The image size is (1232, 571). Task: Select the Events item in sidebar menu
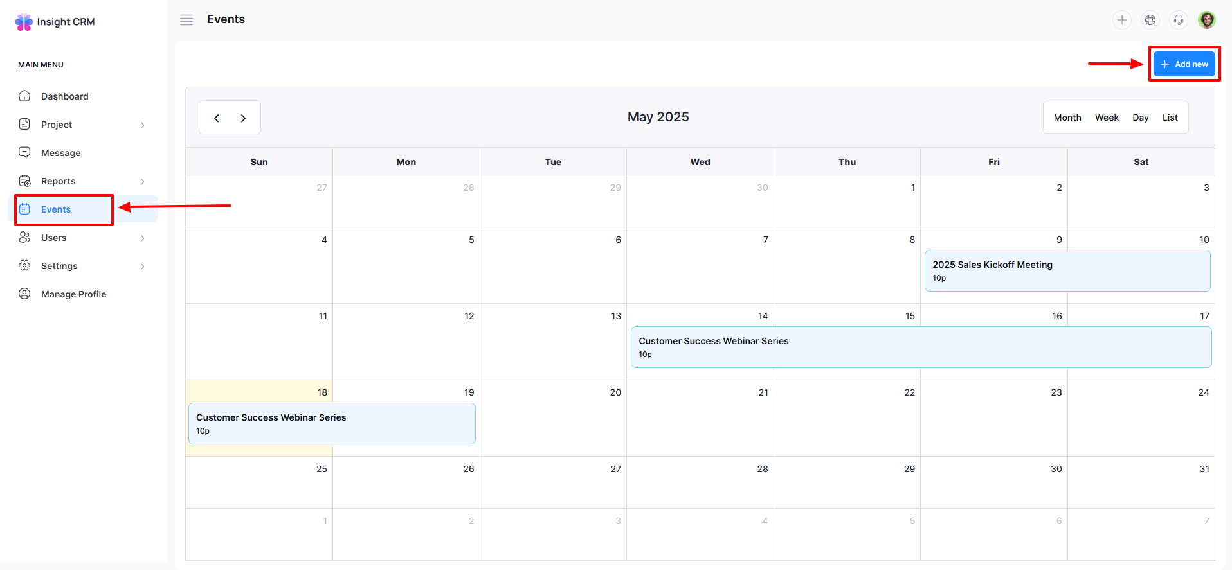[x=56, y=209]
